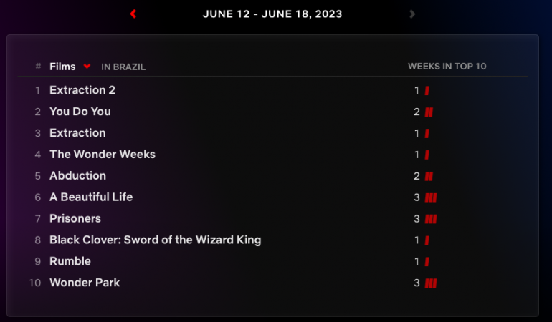Open Black Clover: Sword of the Wizard King
Image resolution: width=552 pixels, height=322 pixels.
(x=155, y=240)
